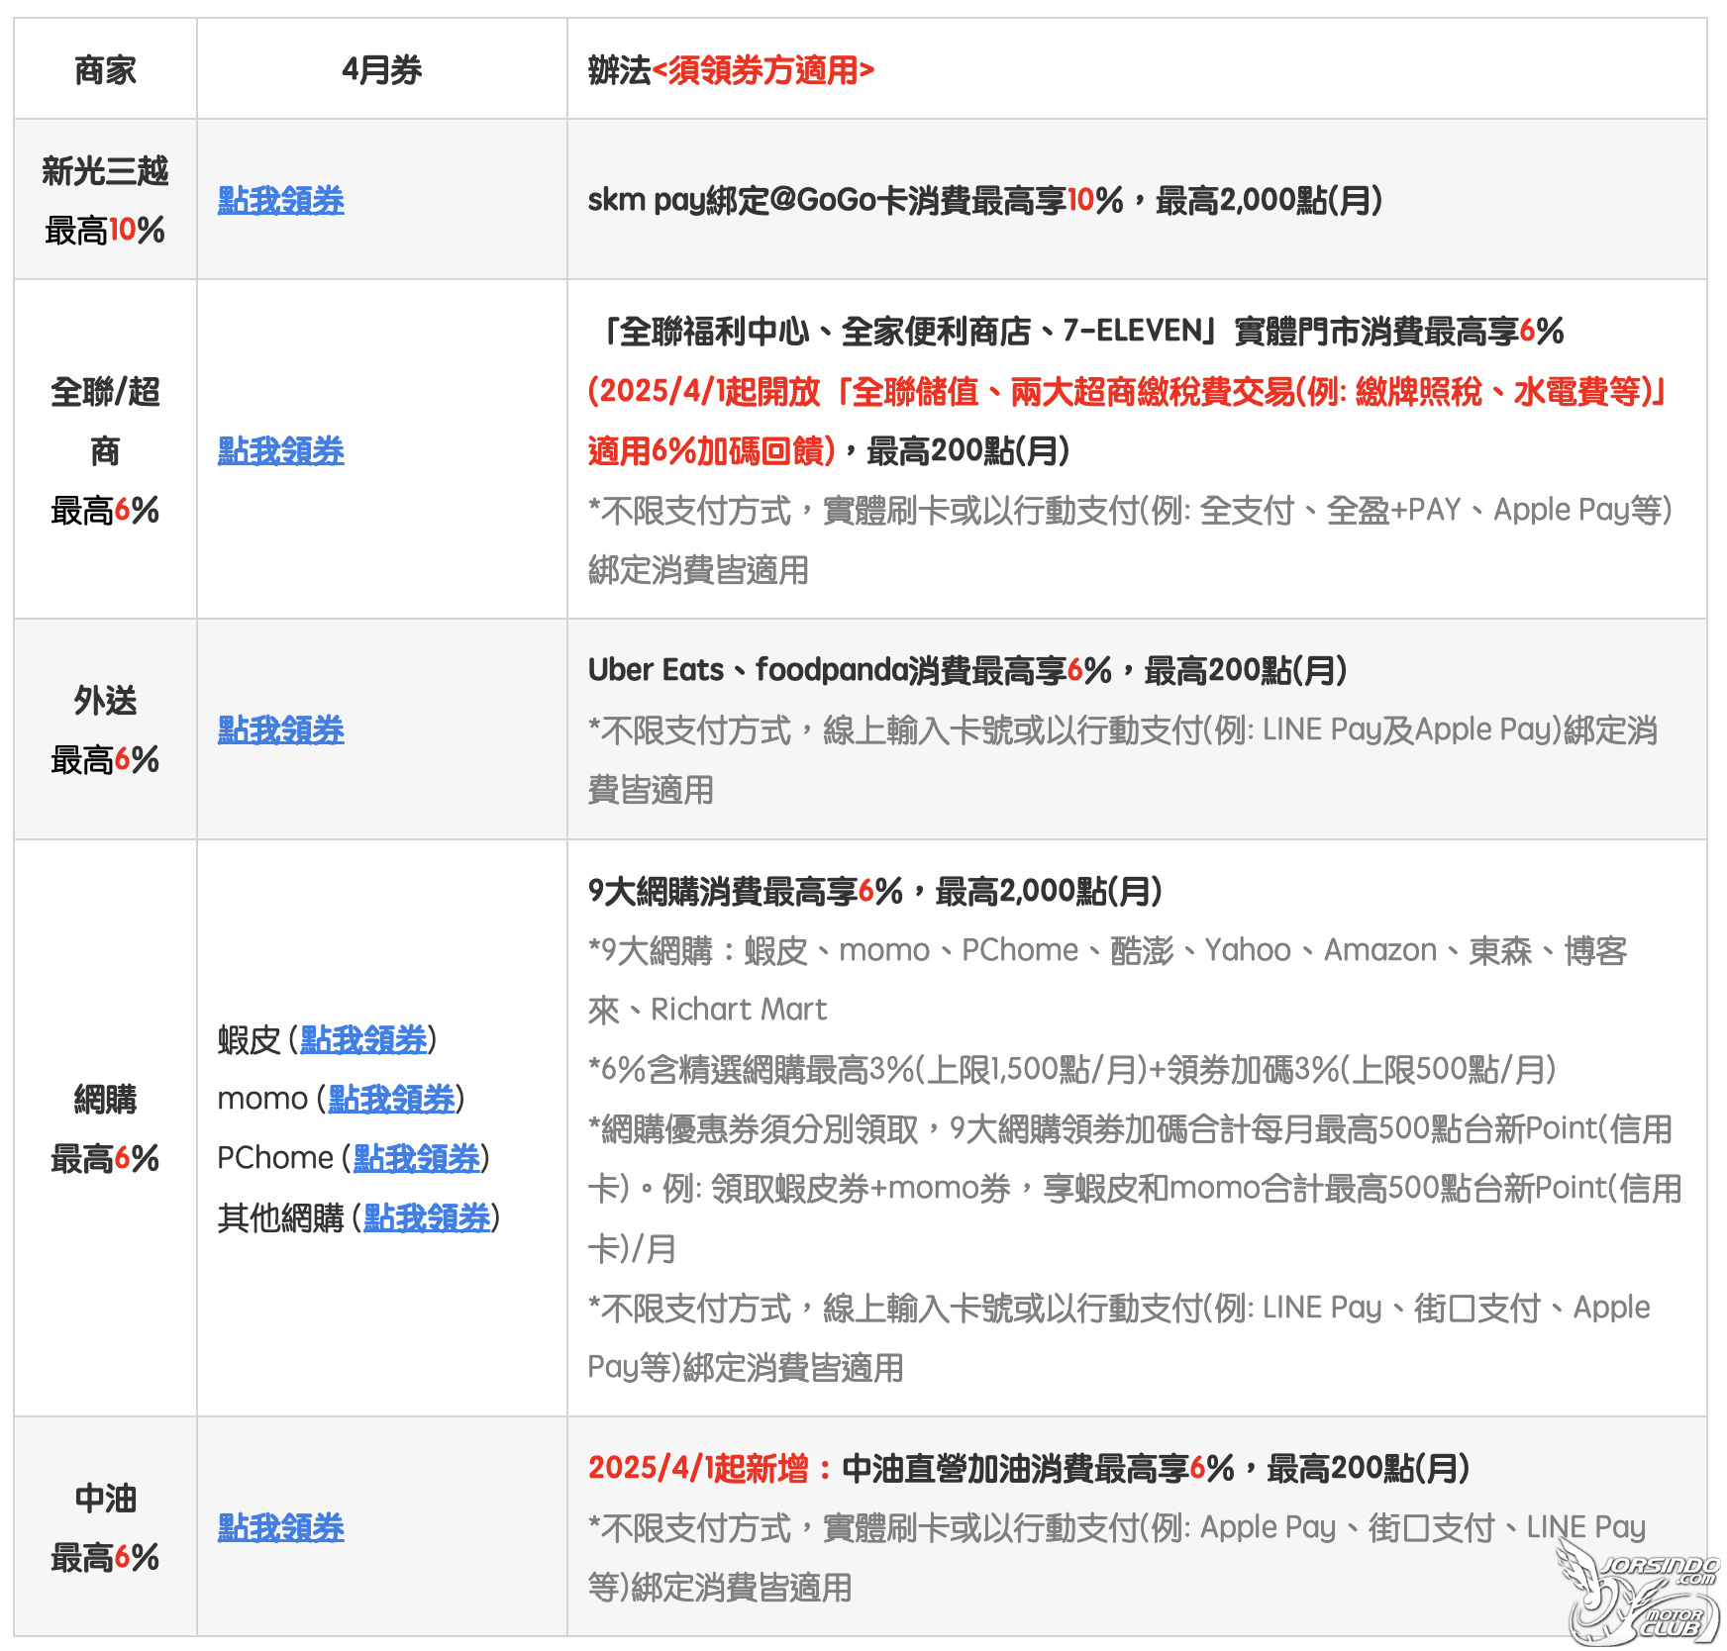Click the 全支付、全盈+PAY、Apple Pay payment note

1130,539
